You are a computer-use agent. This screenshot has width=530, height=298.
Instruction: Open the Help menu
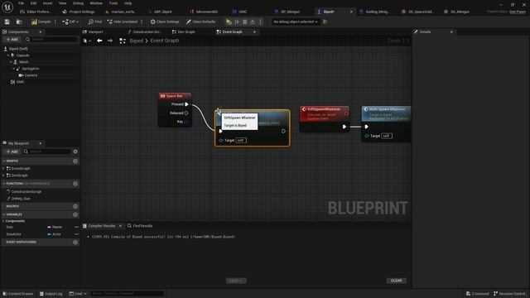(128, 3)
